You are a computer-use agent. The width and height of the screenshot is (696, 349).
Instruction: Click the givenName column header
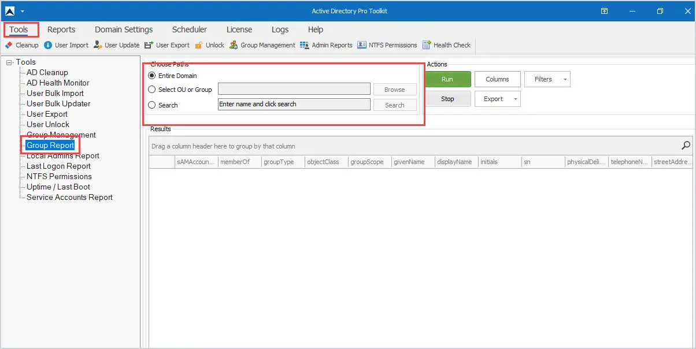coord(413,162)
